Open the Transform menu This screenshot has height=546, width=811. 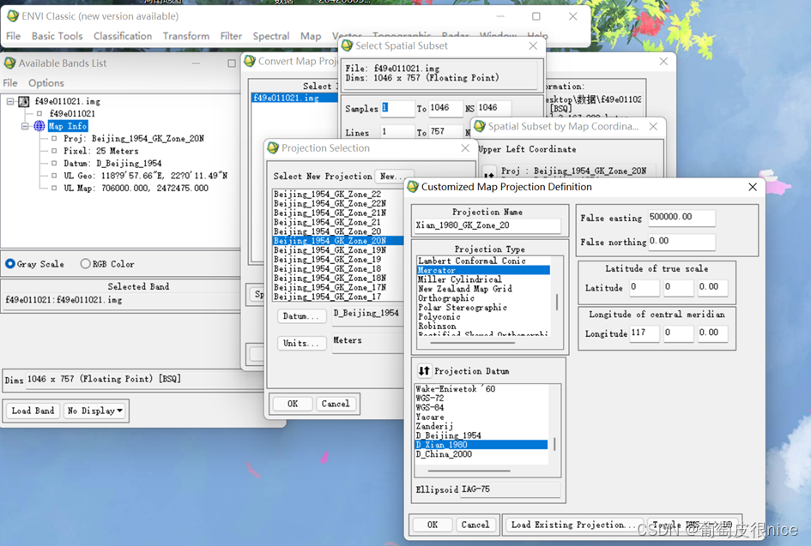(186, 36)
